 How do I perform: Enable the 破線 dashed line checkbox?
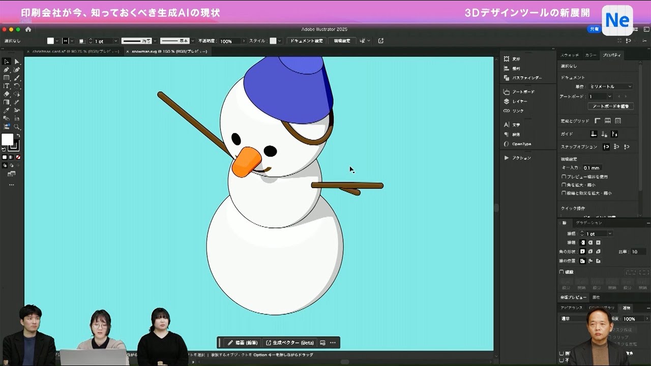(x=562, y=272)
